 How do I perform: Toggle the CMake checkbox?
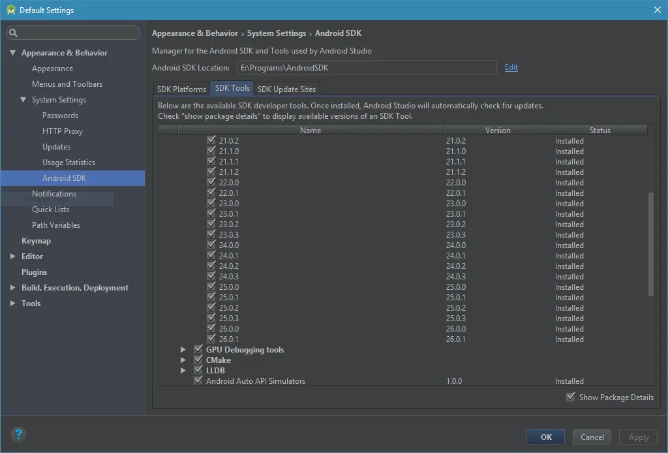click(x=198, y=360)
